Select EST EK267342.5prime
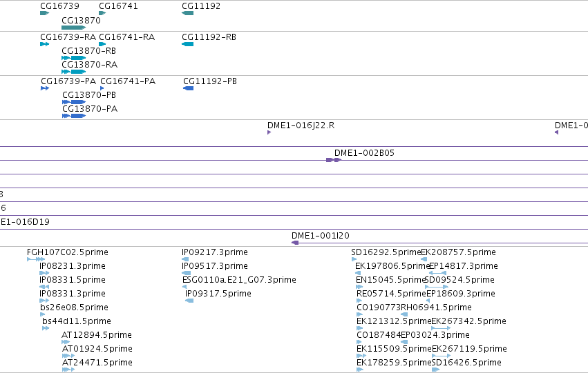The height and width of the screenshot is (373, 588). click(x=468, y=321)
